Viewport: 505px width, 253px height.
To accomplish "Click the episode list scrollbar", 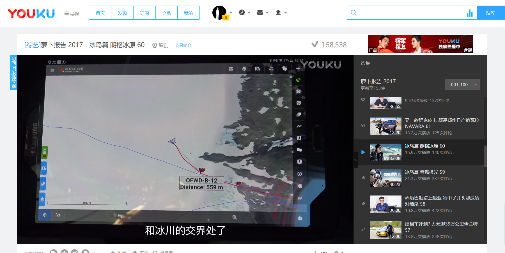I will click(485, 156).
